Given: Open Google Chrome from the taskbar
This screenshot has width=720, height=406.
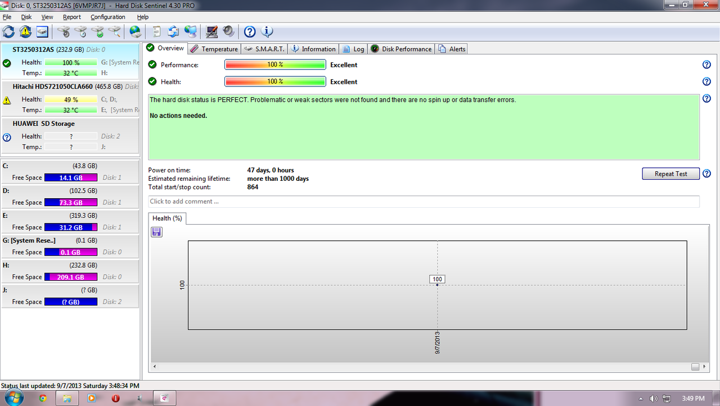Looking at the screenshot, I should [x=43, y=398].
